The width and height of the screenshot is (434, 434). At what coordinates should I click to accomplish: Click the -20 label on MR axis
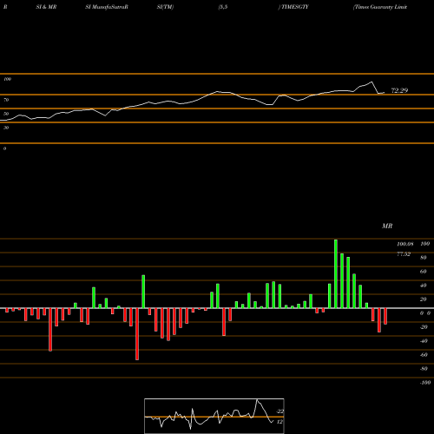tap(424, 327)
